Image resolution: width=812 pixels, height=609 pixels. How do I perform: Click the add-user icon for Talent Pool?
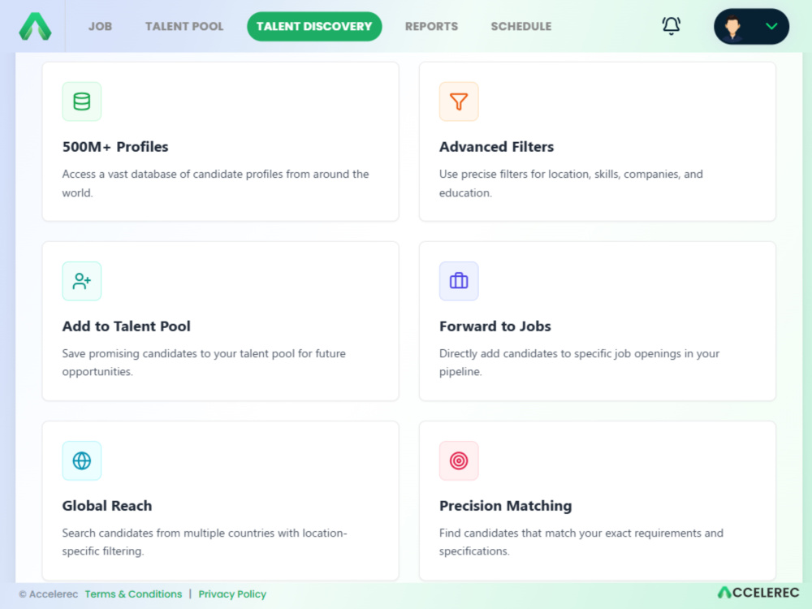coord(82,281)
